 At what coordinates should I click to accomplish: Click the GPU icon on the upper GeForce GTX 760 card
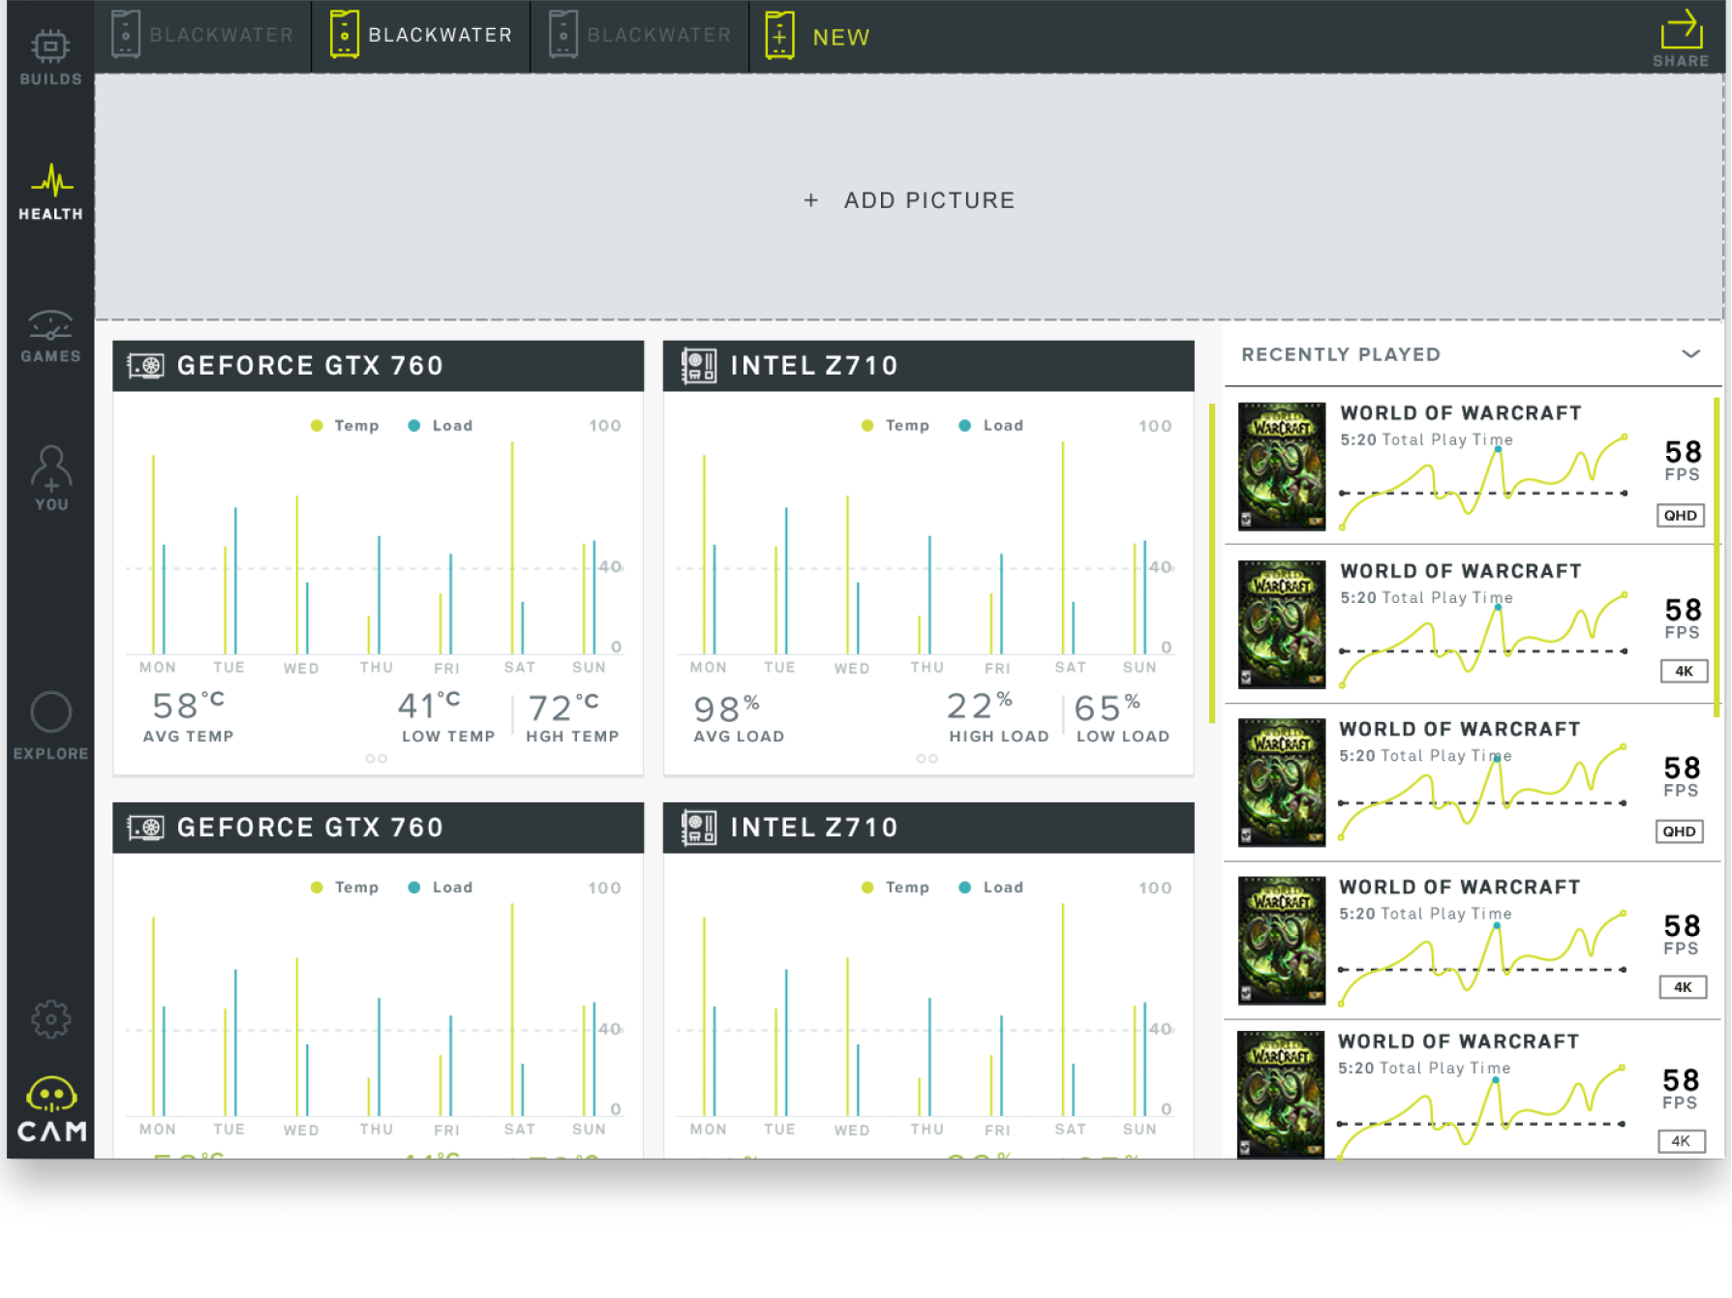(146, 366)
